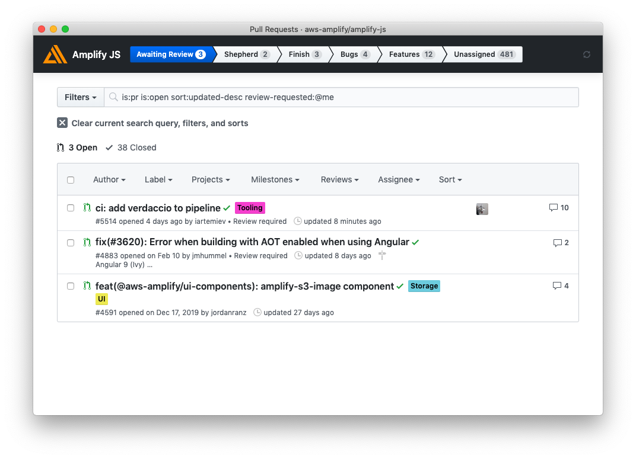Switch to the Bugs tab
636x459 pixels.
(x=355, y=54)
